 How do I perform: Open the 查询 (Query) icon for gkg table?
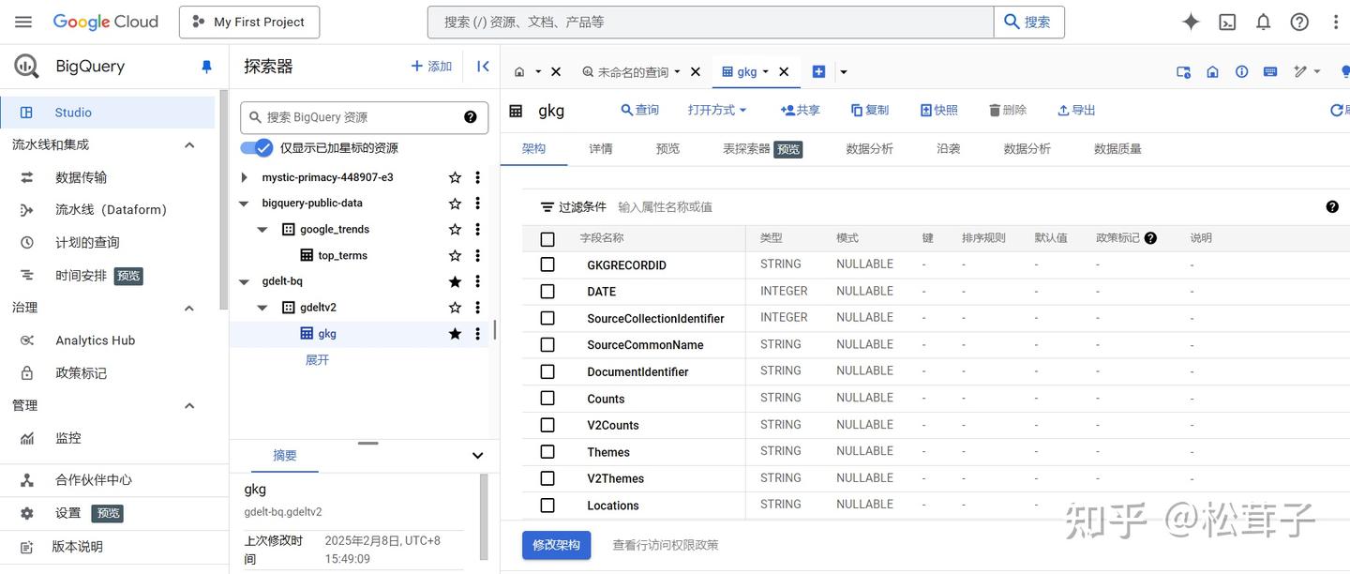[x=640, y=110]
